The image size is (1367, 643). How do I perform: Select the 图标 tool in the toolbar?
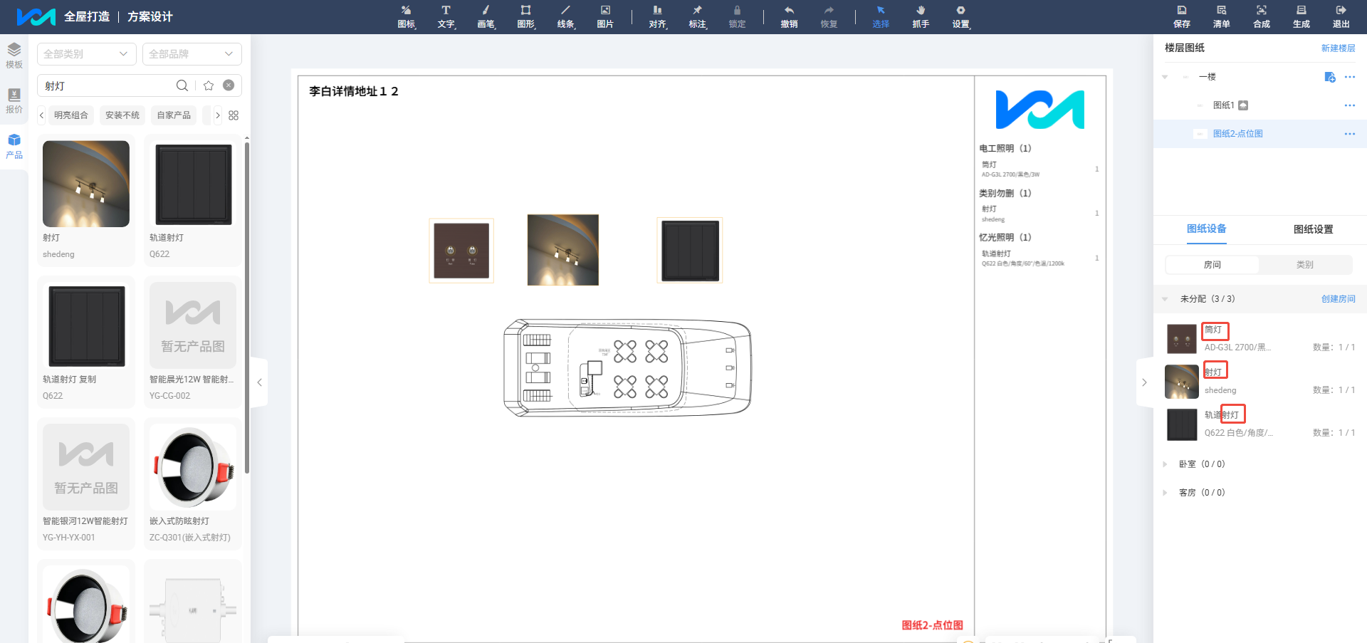click(x=407, y=16)
